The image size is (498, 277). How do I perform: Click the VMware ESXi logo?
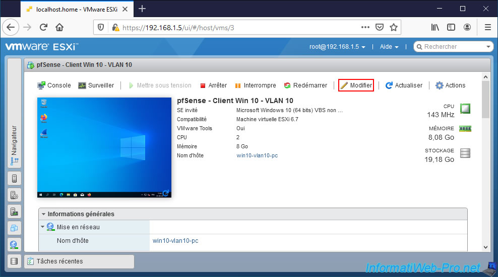(x=42, y=47)
